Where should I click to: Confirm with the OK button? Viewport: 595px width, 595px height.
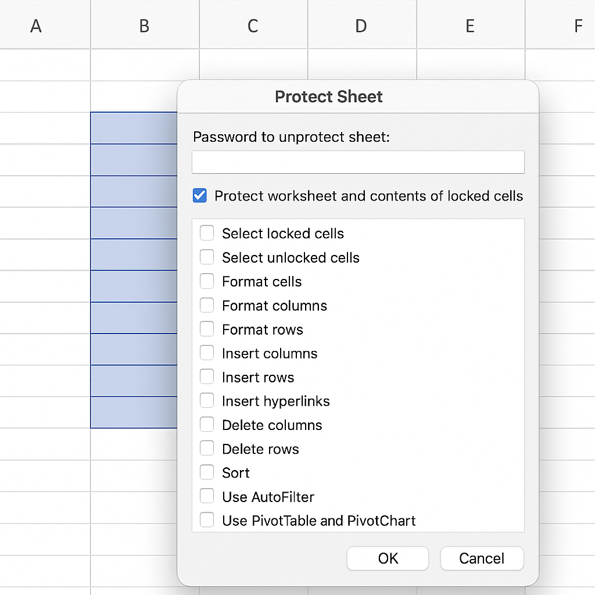[x=388, y=558]
